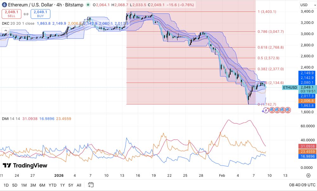
Task: Click the 2,049.1 current price label on the axis
Action: pos(307,87)
